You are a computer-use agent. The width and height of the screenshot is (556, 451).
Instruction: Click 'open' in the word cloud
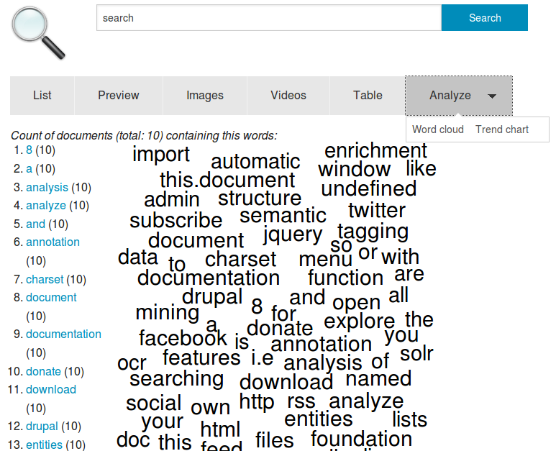pos(356,304)
